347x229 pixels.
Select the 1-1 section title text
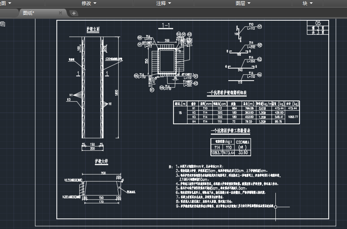point(166,25)
